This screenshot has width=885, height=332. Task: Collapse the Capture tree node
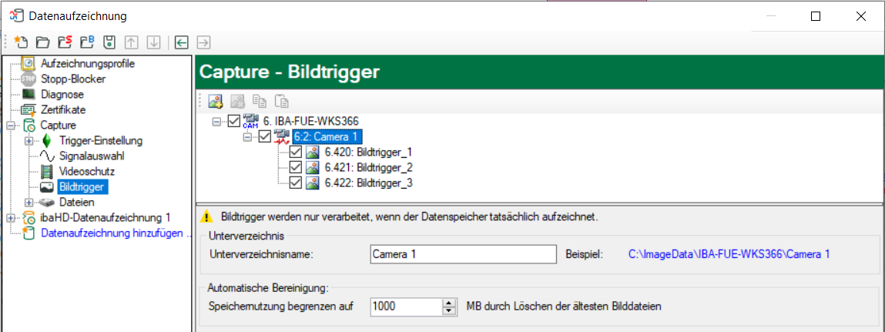pyautogui.click(x=12, y=125)
